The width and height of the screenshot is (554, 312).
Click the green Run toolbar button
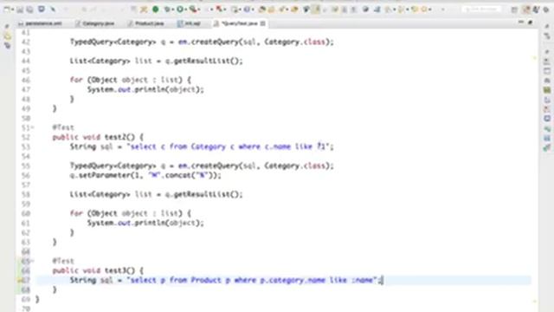click(180, 10)
